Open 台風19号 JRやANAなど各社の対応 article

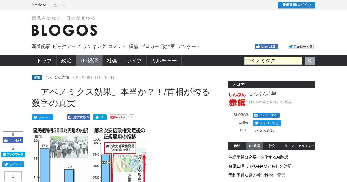click(x=260, y=166)
